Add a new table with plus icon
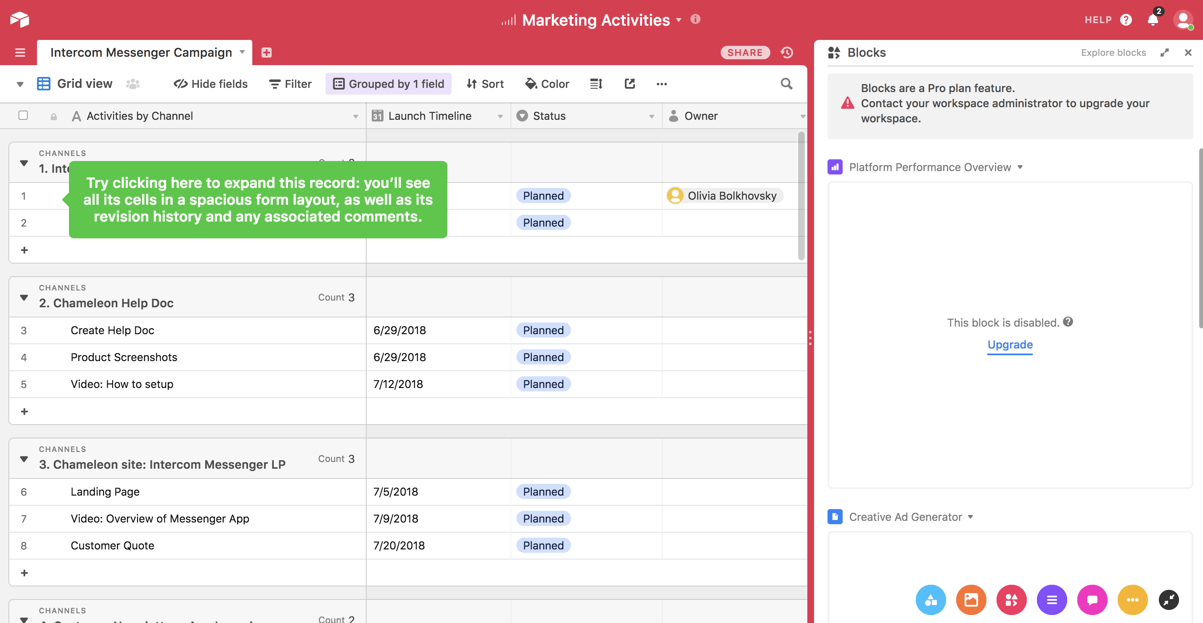The width and height of the screenshot is (1203, 623). point(267,52)
